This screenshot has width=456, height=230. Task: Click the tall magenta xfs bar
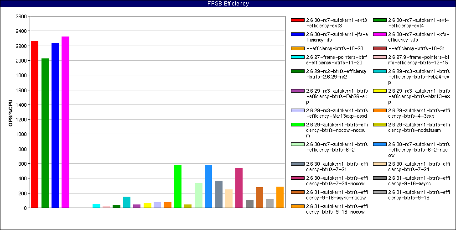pyautogui.click(x=65, y=122)
